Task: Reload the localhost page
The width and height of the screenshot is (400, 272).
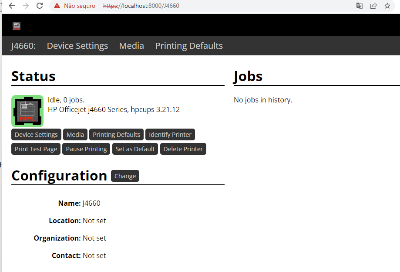Action: [x=40, y=6]
